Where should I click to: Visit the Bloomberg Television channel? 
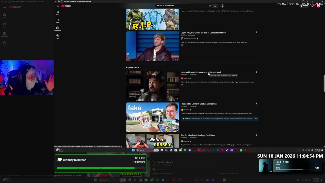[190, 39]
